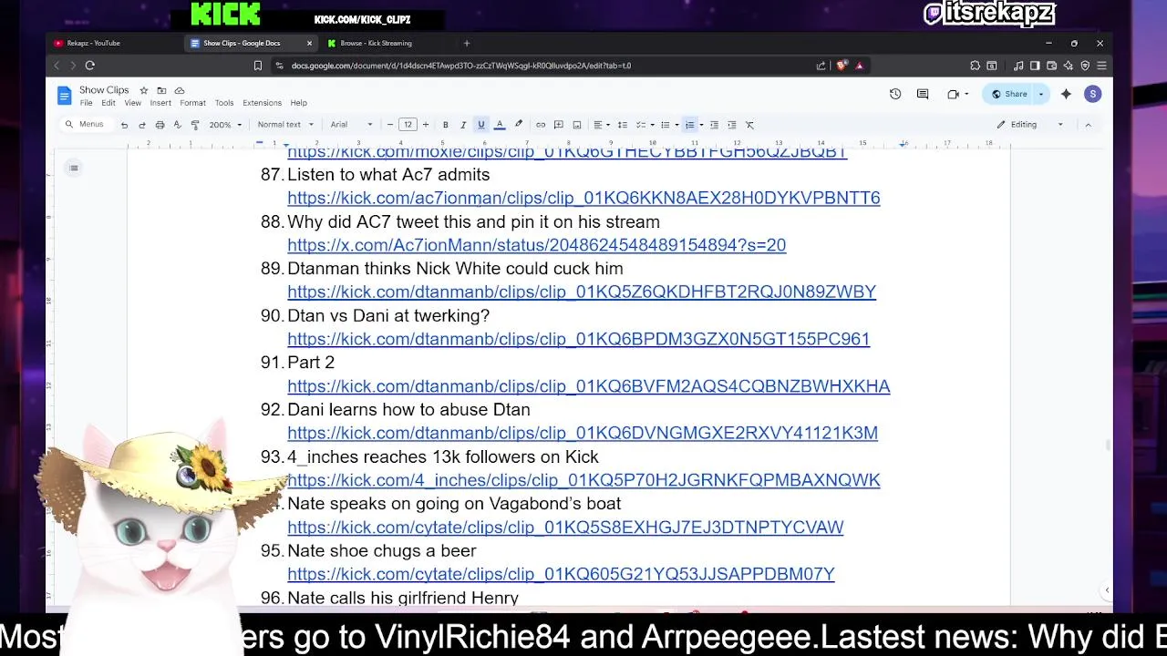The height and width of the screenshot is (656, 1167).
Task: Open a new browser tab
Action: coord(467,43)
